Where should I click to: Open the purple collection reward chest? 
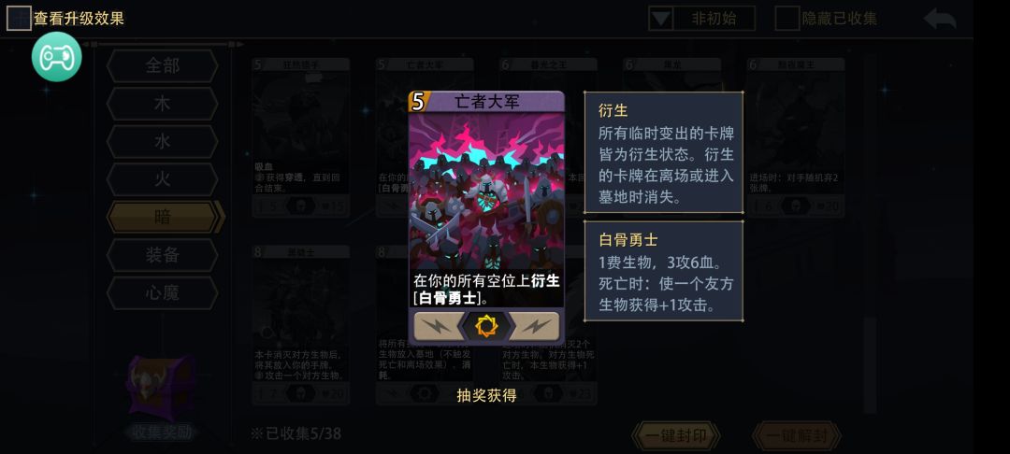point(161,388)
